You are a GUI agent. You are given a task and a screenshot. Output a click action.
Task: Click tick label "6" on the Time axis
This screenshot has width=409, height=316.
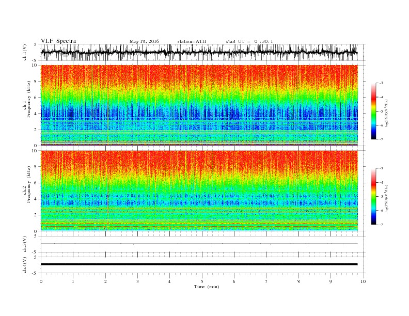click(234, 281)
